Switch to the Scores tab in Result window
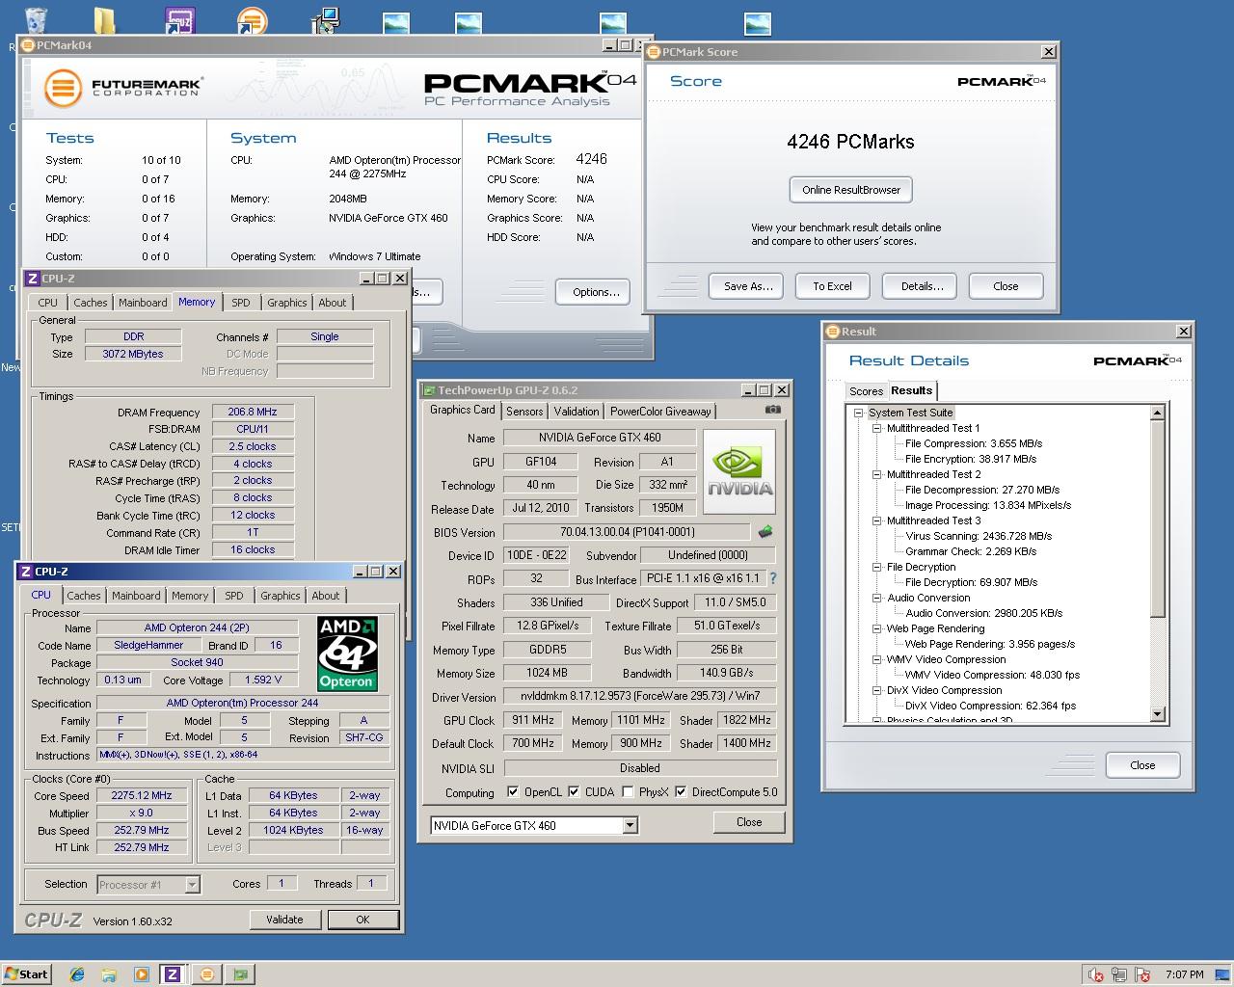Viewport: 1234px width, 987px height. pos(866,391)
